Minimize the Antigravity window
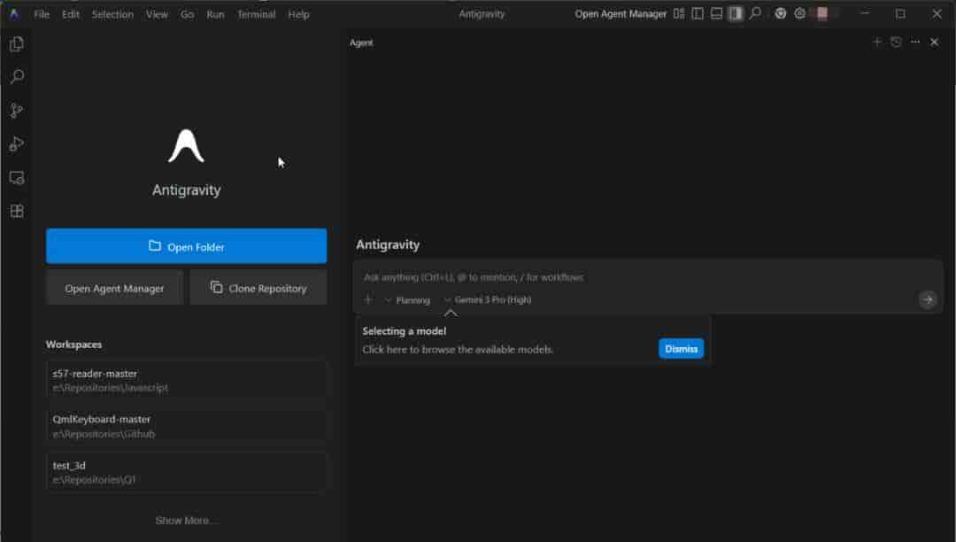 pos(865,13)
